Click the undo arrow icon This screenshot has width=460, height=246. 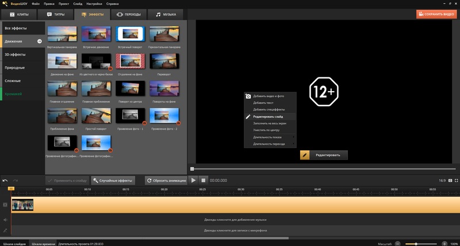coord(5,180)
